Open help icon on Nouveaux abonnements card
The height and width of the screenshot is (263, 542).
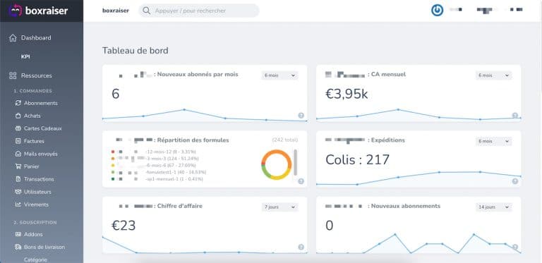[515, 247]
